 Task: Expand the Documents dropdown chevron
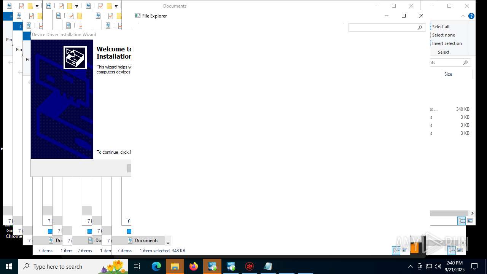[168, 243]
